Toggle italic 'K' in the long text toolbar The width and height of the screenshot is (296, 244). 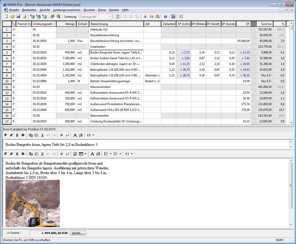[12, 154]
